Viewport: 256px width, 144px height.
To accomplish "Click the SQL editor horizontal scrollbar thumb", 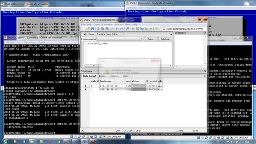I will pyautogui.click(x=94, y=66).
